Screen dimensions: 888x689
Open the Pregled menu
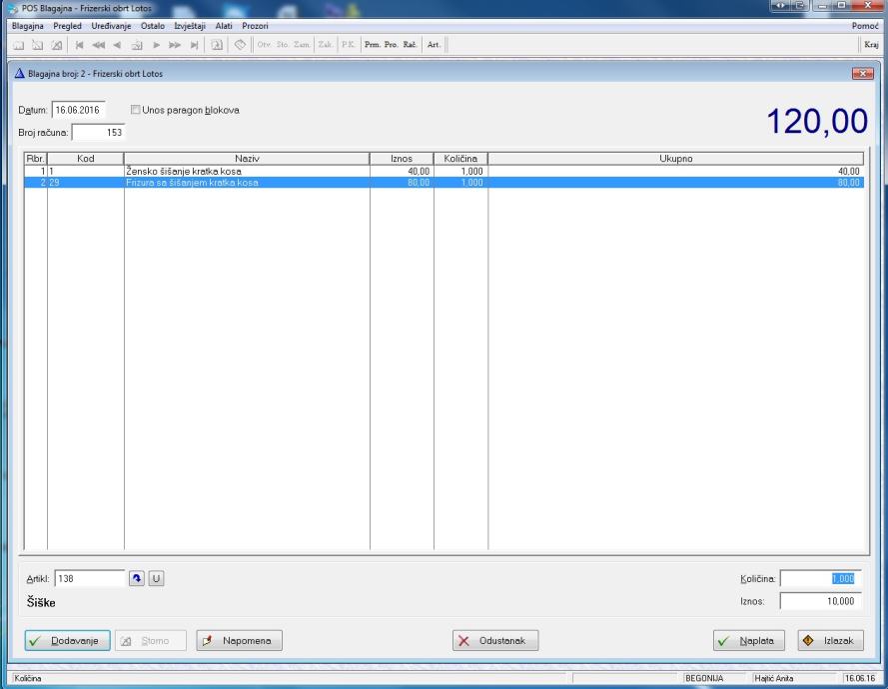click(67, 26)
